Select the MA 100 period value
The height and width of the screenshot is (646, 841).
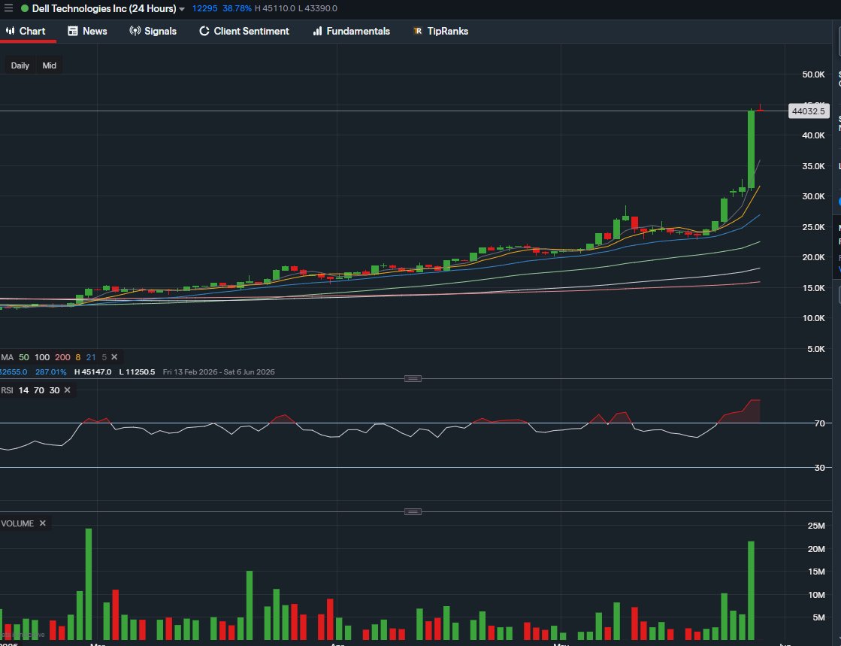click(x=42, y=357)
